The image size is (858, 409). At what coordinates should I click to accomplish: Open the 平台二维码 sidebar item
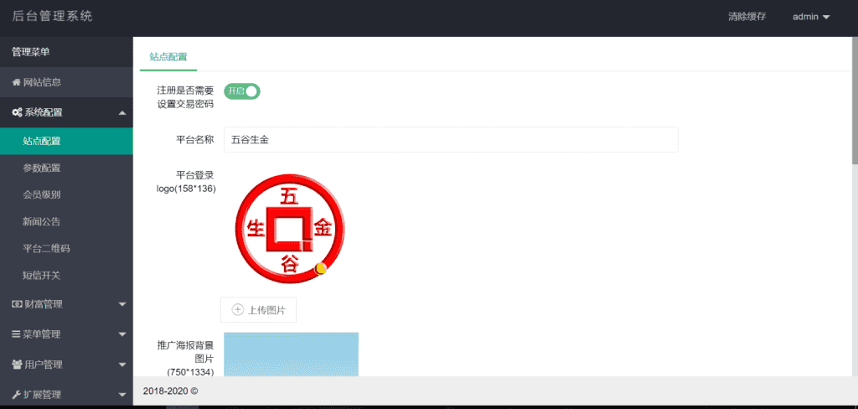(x=66, y=249)
